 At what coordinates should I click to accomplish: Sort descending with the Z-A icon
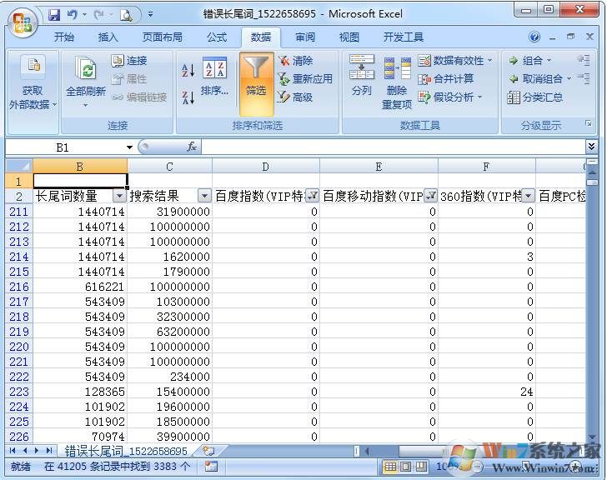coord(188,97)
